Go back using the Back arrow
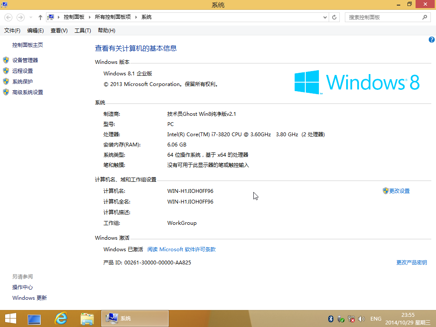The height and width of the screenshot is (327, 436). tap(9, 17)
